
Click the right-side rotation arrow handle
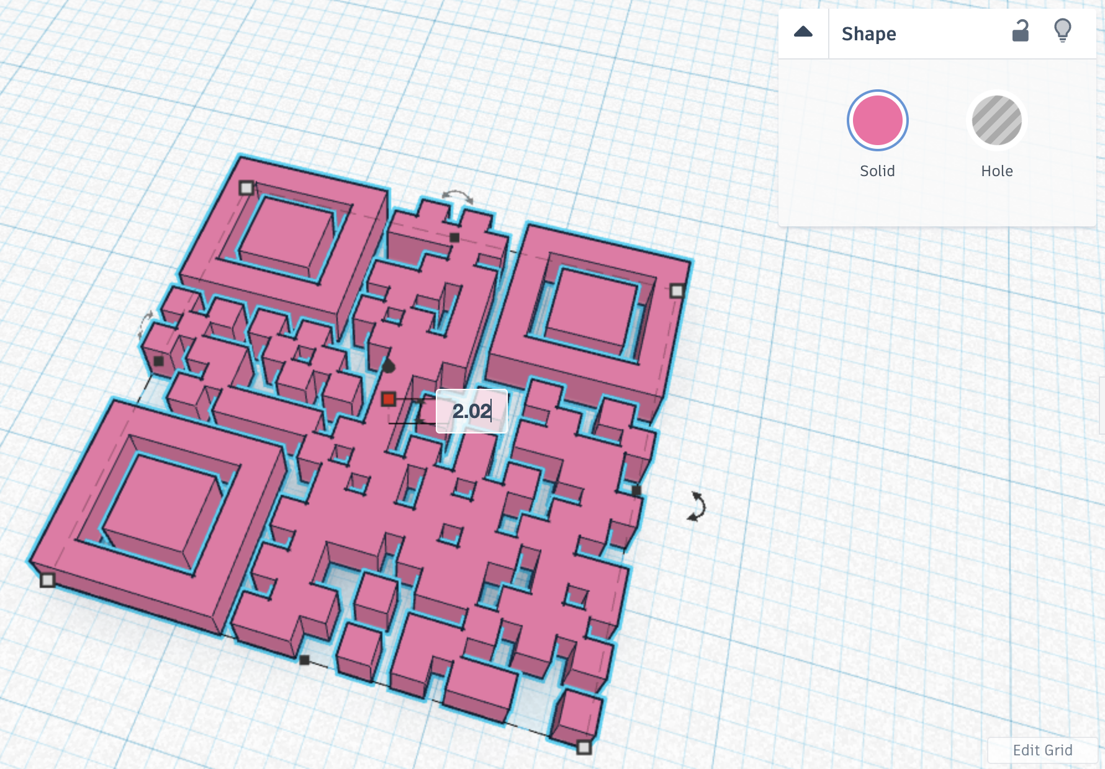[x=697, y=507]
